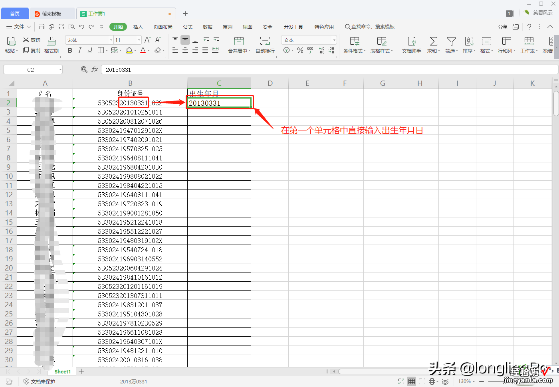The height and width of the screenshot is (387, 559).
Task: Click the insert function fx icon
Action: [95, 69]
